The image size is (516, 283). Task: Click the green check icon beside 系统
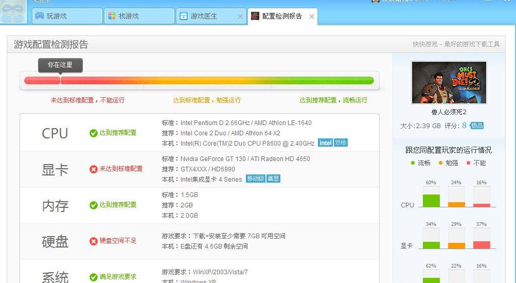[94, 277]
